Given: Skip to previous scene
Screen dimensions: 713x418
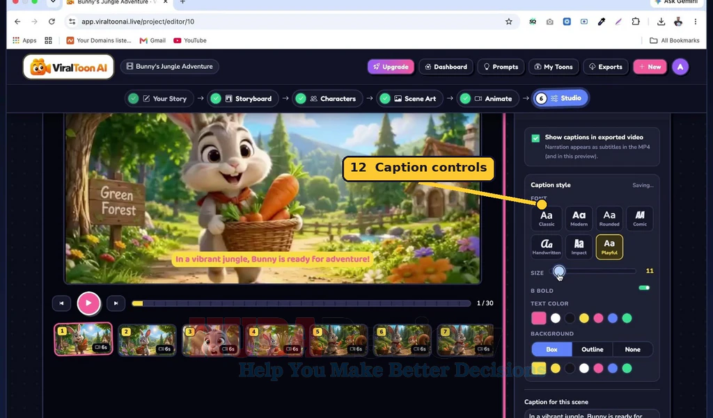Looking at the screenshot, I should coord(61,303).
